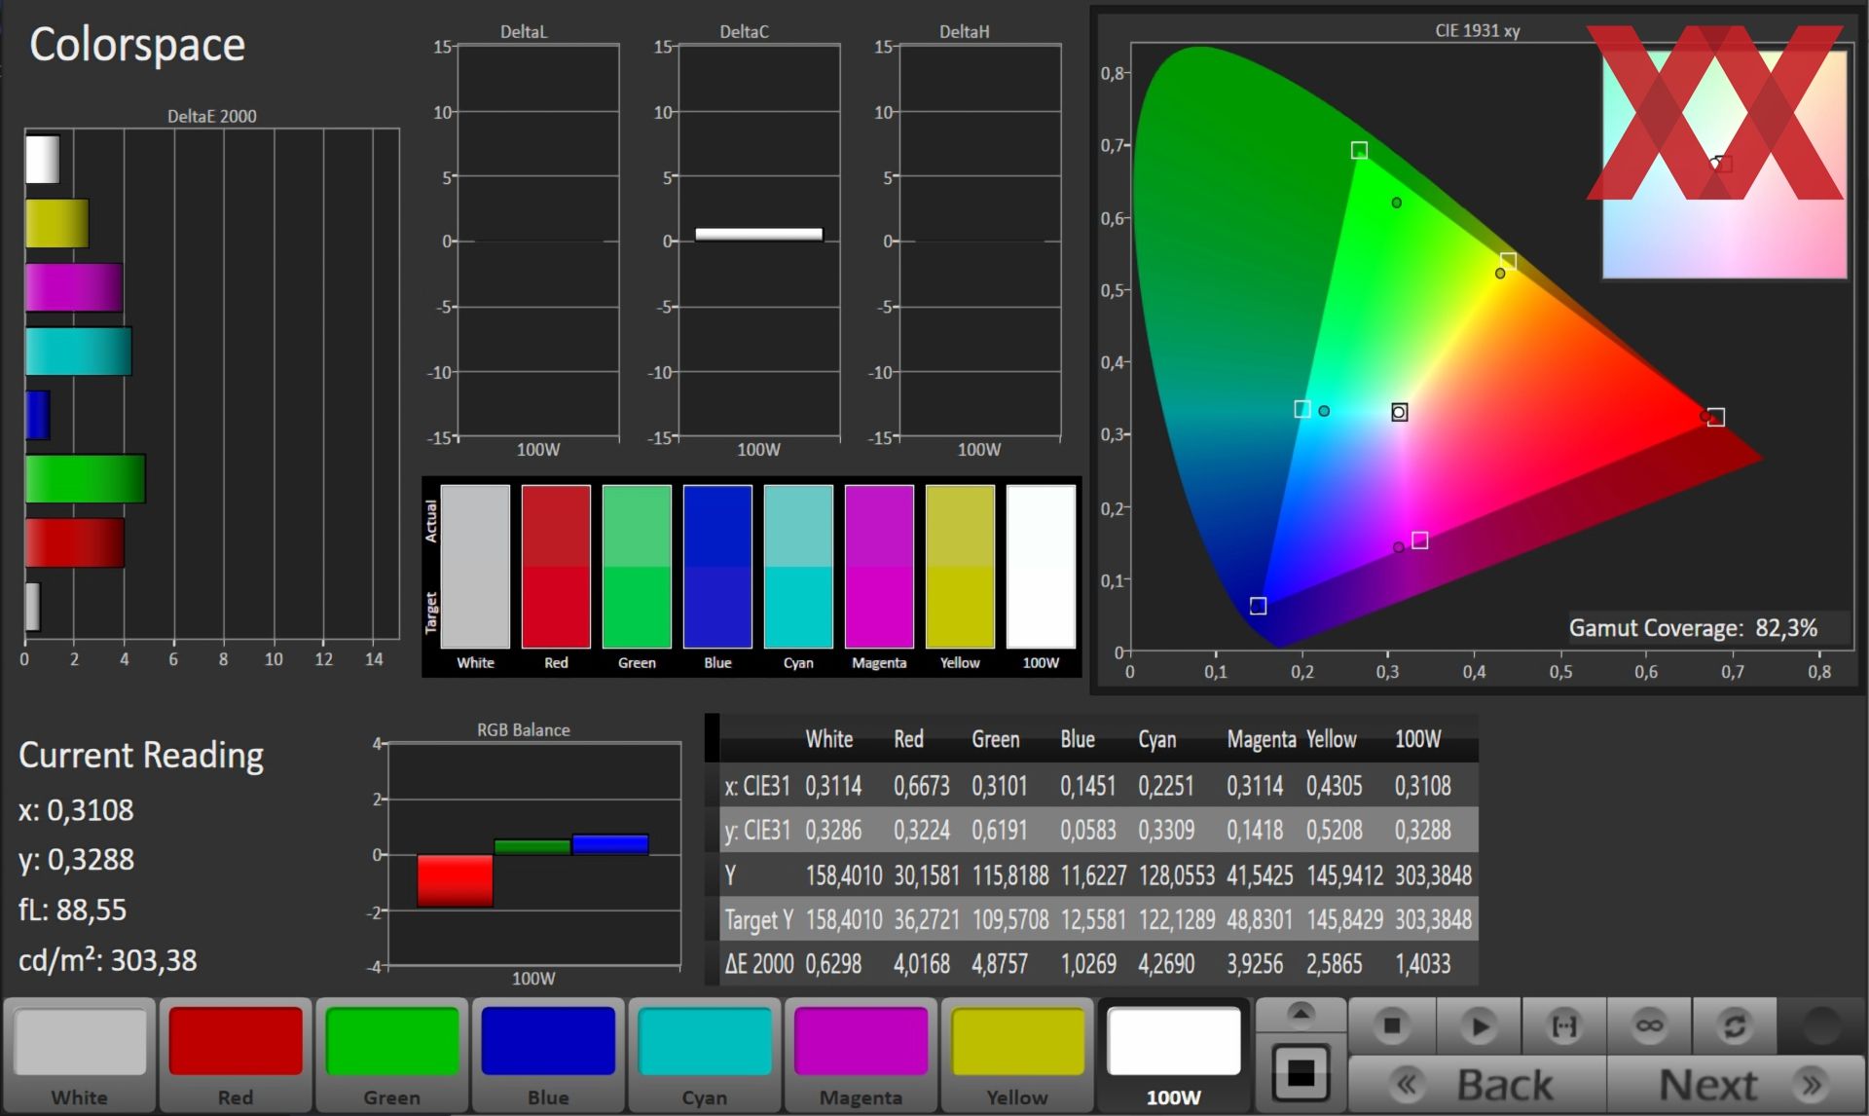The height and width of the screenshot is (1116, 1869).
Task: Click the Blue actual/target swatch comparison
Action: [x=717, y=567]
